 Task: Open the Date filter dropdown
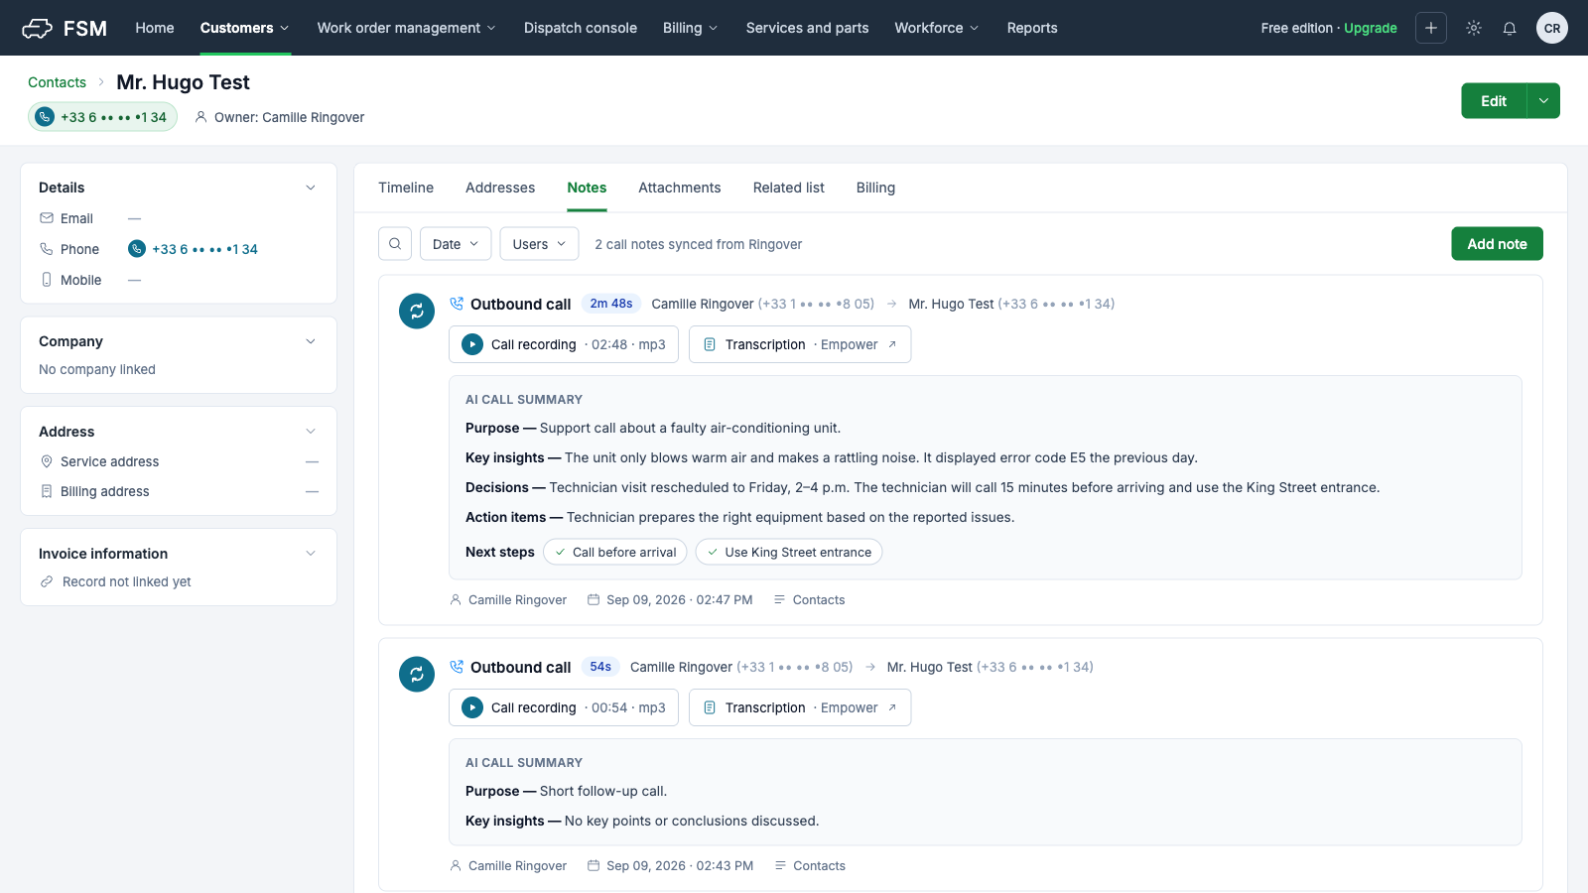456,244
